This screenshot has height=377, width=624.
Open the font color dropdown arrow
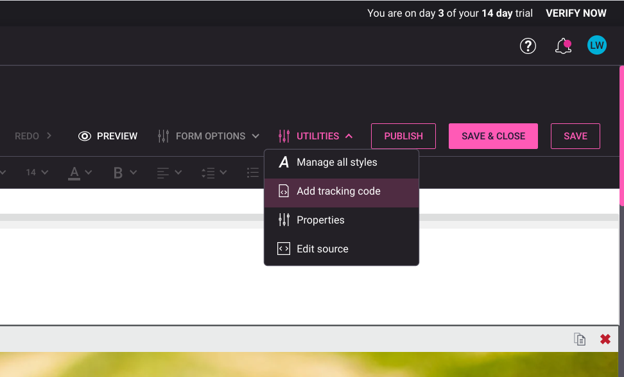point(89,172)
